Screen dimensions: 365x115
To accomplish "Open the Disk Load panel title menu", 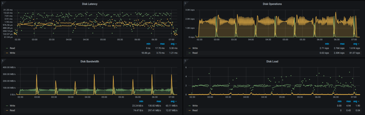I will coord(272,61).
